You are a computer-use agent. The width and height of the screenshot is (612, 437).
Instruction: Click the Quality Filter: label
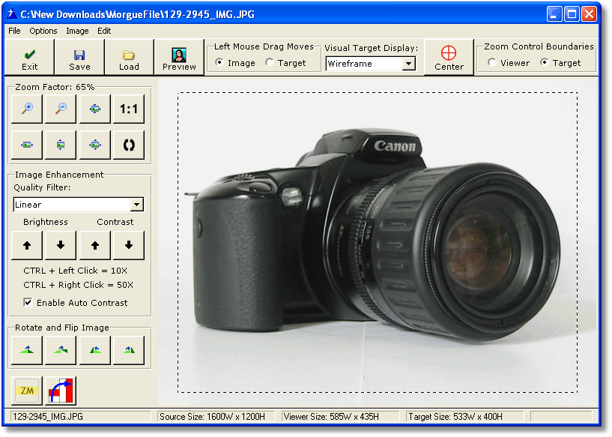coord(42,187)
